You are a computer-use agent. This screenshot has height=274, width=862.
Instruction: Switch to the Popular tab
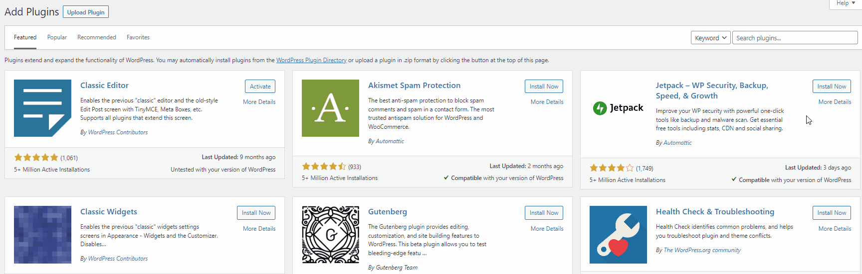[x=57, y=37]
